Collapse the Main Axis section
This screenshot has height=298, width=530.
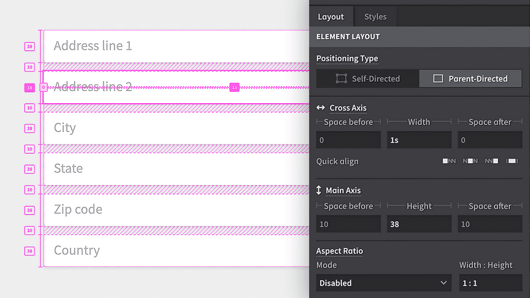coord(344,191)
